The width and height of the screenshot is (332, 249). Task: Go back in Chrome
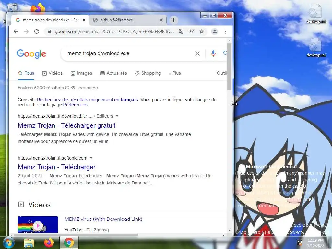[x=16, y=31]
